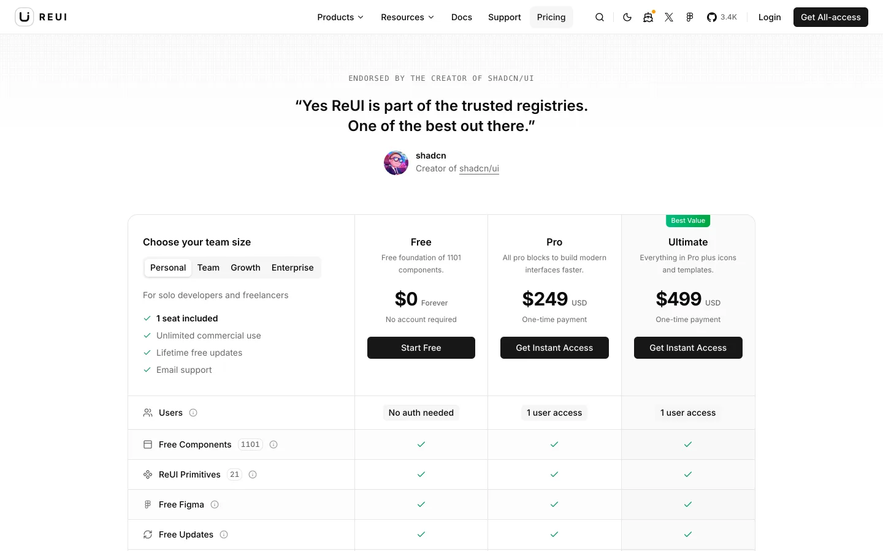Click the 1 seat included text
Image resolution: width=883 pixels, height=551 pixels.
pos(187,318)
